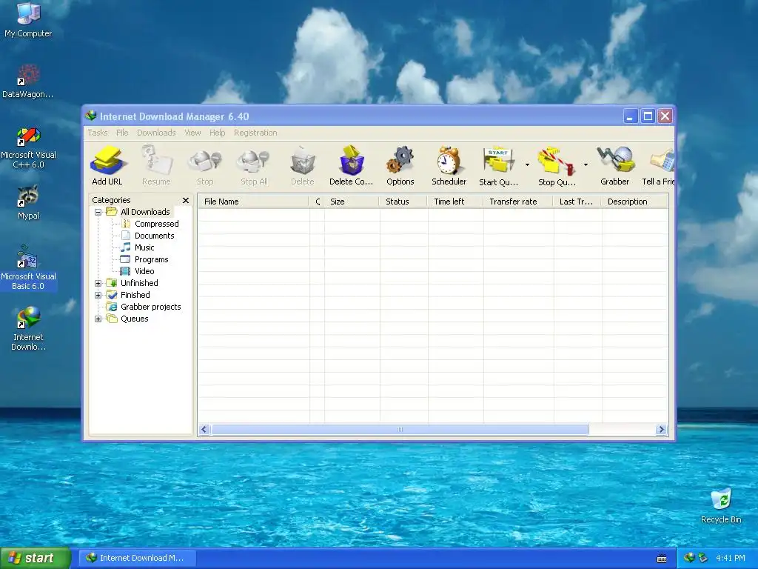Launch the Grabber tool icon
This screenshot has width=758, height=569.
pyautogui.click(x=615, y=165)
